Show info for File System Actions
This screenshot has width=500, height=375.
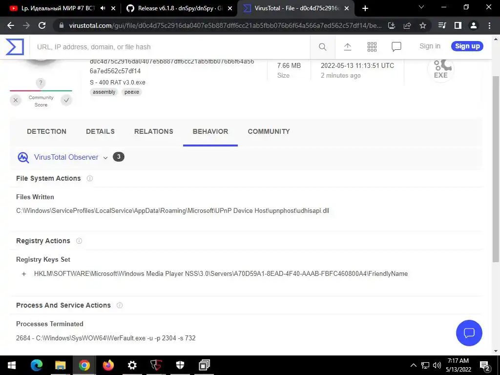click(90, 178)
